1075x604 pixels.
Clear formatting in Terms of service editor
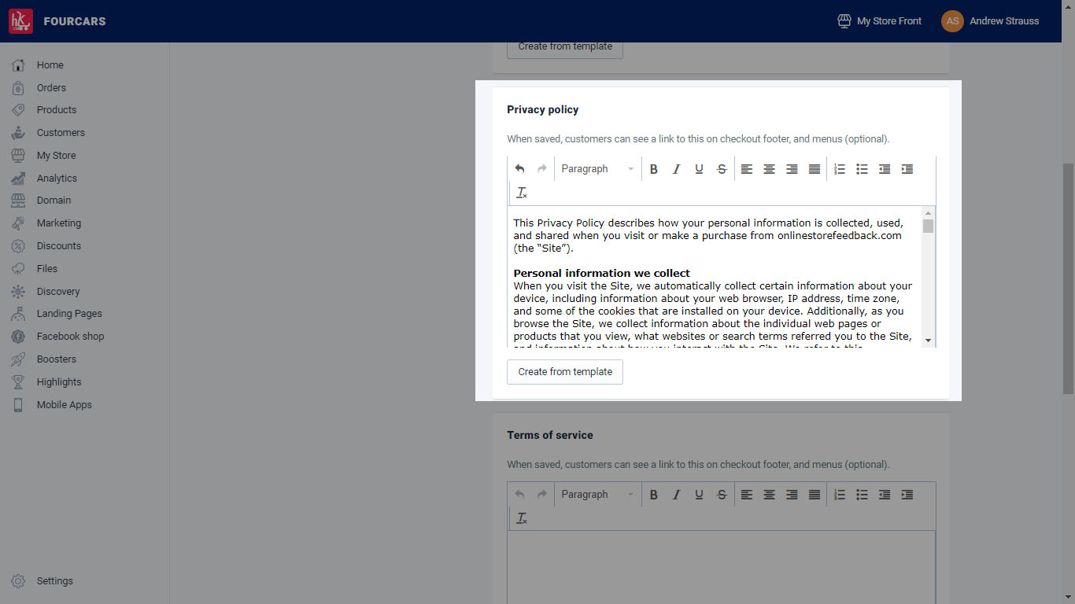[x=522, y=518]
